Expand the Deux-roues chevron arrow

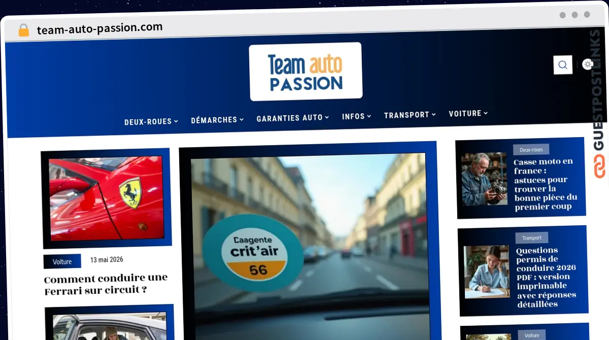click(176, 121)
